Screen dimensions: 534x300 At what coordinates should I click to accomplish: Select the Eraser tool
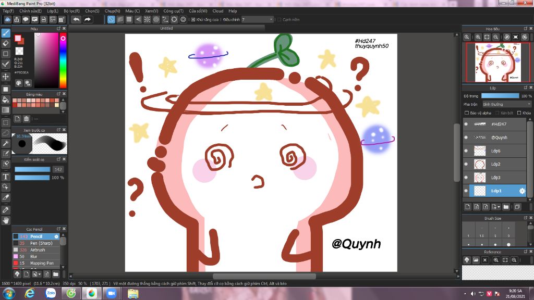pyautogui.click(x=6, y=43)
